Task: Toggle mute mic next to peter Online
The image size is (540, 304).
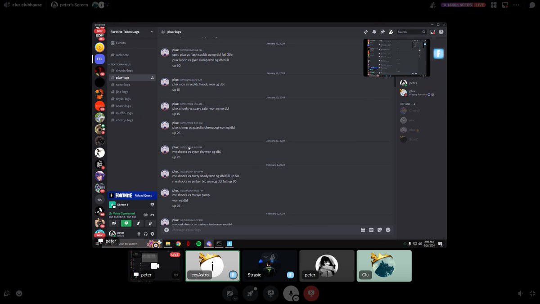Action: [139, 234]
